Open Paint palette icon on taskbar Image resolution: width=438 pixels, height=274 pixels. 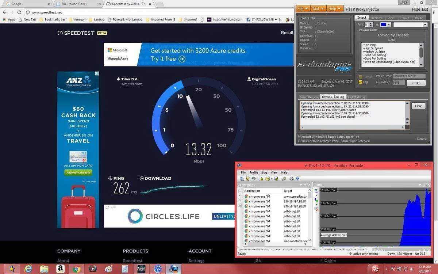point(109,269)
